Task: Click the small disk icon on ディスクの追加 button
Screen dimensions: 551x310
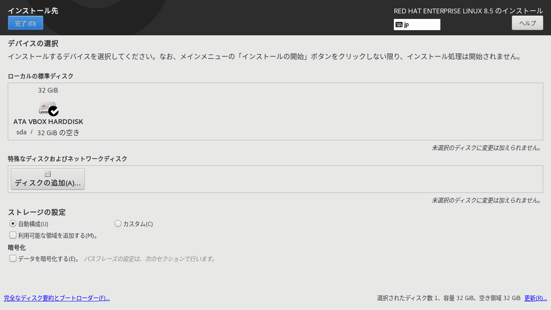Action: click(47, 174)
